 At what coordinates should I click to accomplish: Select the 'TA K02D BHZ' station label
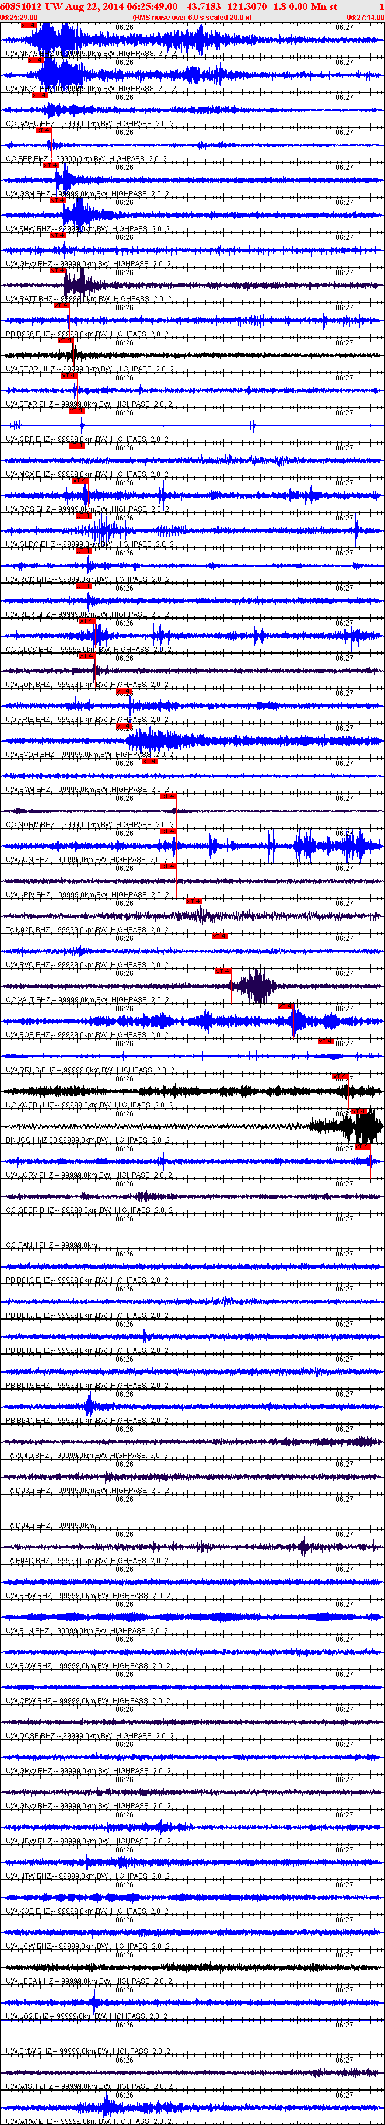28,930
